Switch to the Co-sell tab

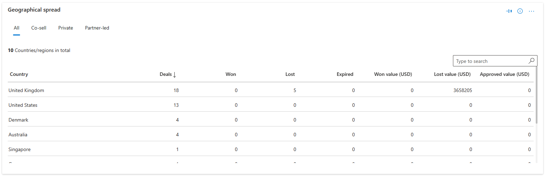tap(39, 28)
